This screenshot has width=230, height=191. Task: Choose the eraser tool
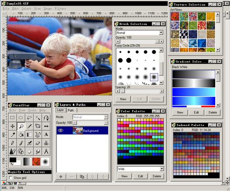point(38,143)
